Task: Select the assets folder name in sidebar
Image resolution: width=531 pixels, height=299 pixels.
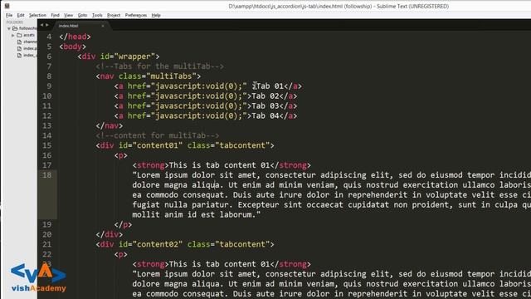Action: (29, 35)
